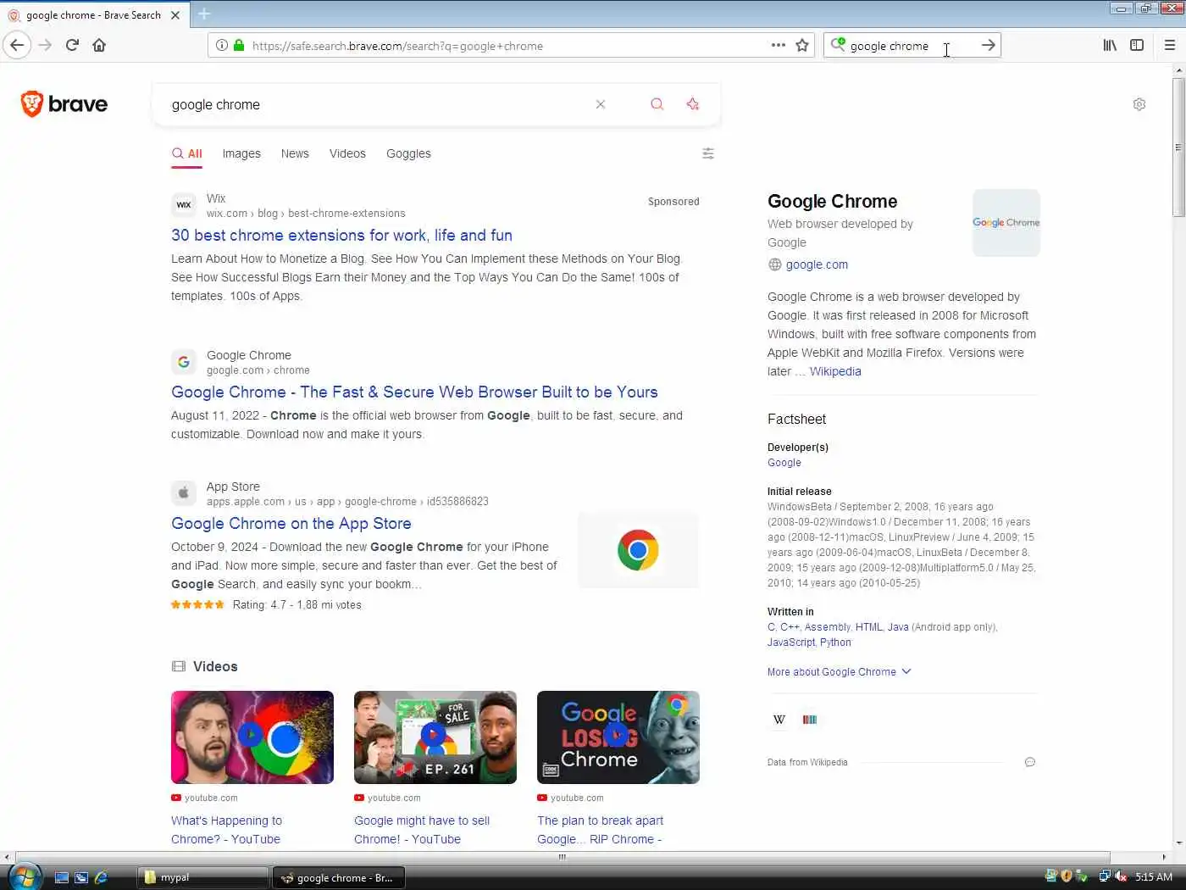The width and height of the screenshot is (1186, 890).
Task: Click the Forward navigation arrow
Action: [45, 45]
